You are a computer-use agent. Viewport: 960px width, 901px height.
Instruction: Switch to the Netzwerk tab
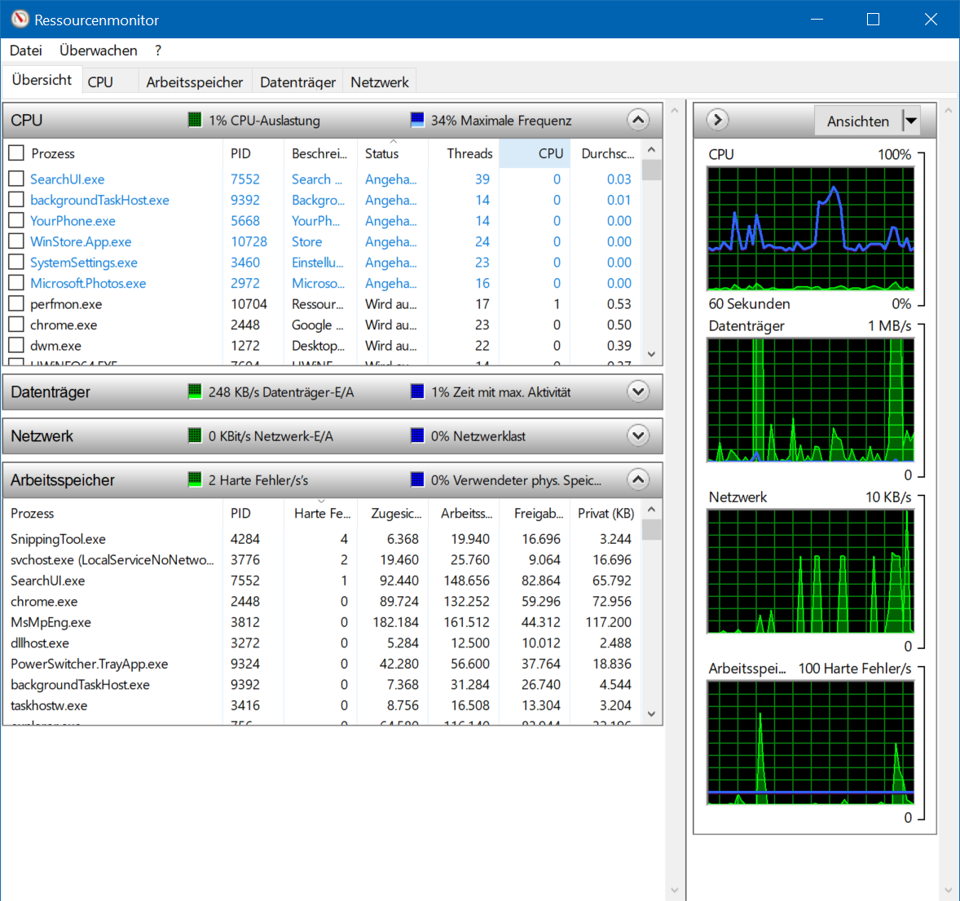[380, 82]
